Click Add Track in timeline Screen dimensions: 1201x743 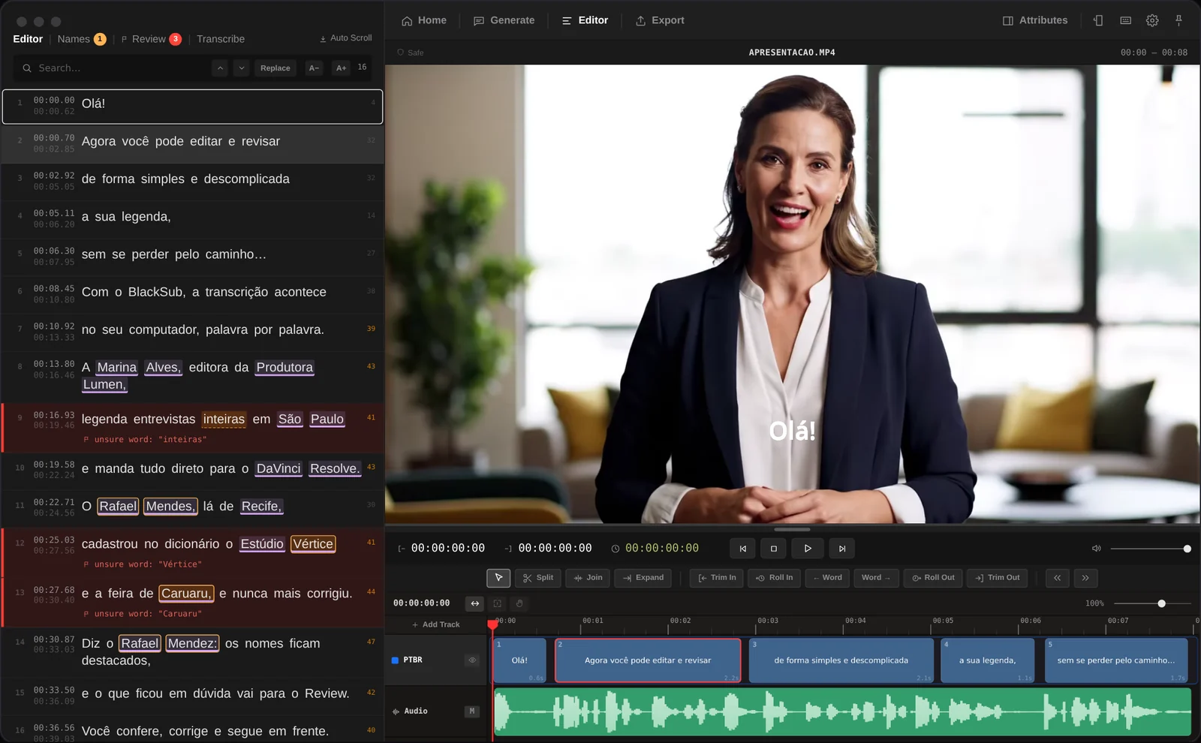tap(435, 624)
